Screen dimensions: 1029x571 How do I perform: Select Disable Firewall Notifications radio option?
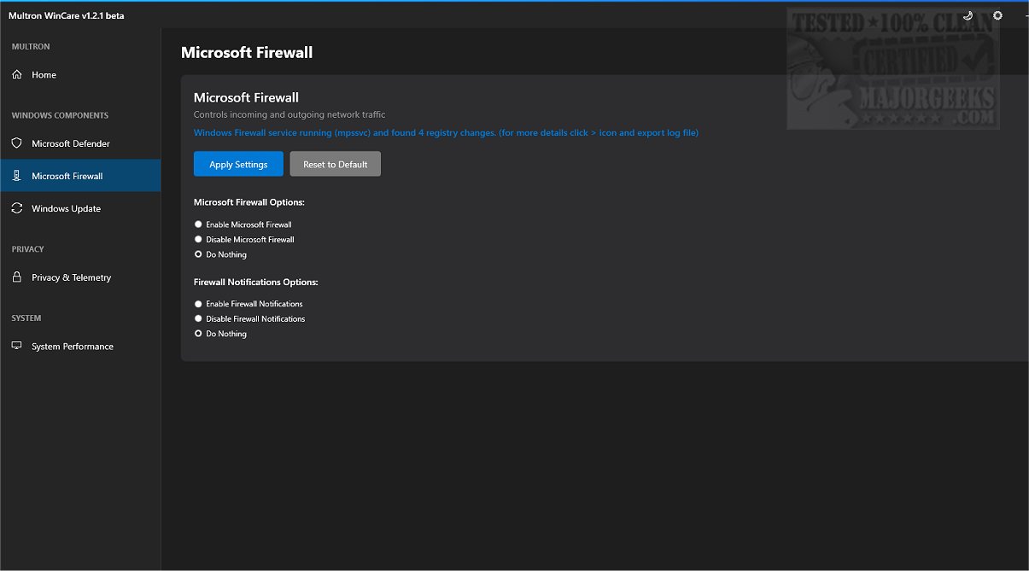pyautogui.click(x=199, y=319)
